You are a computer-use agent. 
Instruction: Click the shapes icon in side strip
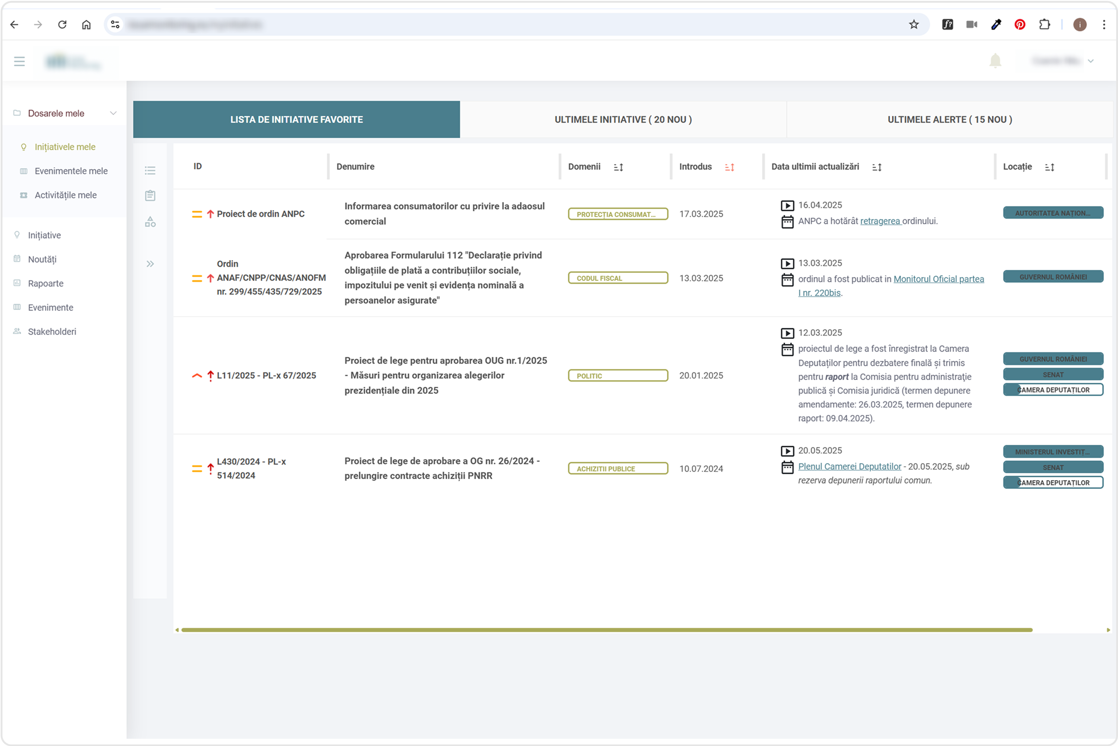150,222
